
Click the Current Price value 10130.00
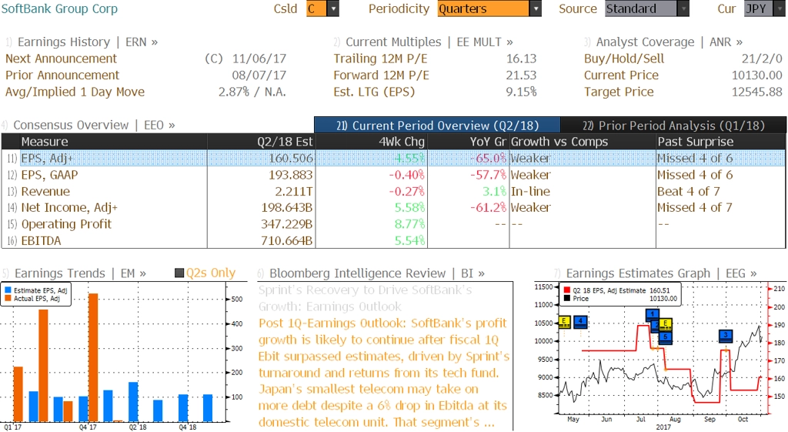(757, 75)
